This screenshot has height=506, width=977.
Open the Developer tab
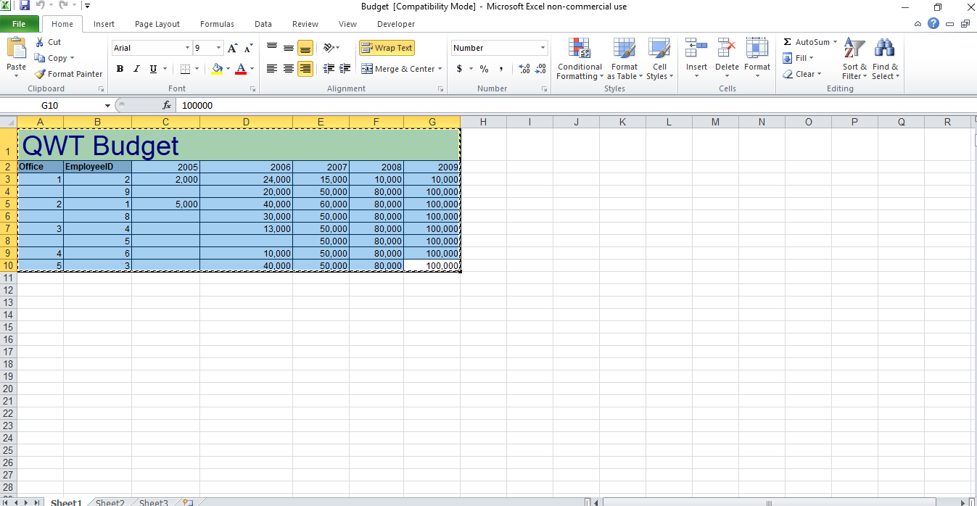point(395,24)
